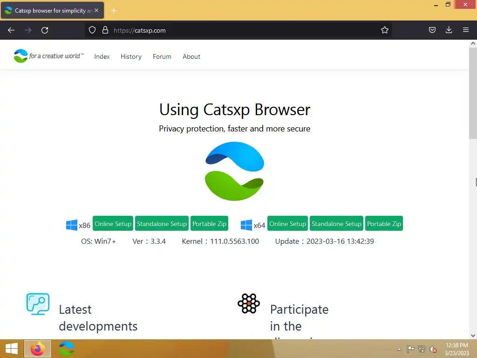This screenshot has width=477, height=358.
Task: Click the address bar URL field
Action: (242, 30)
